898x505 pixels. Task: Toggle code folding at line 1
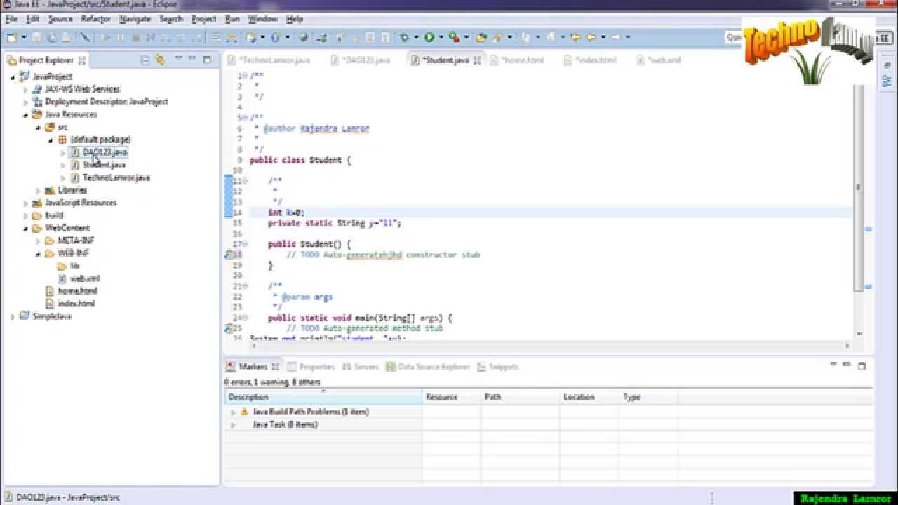[x=245, y=76]
